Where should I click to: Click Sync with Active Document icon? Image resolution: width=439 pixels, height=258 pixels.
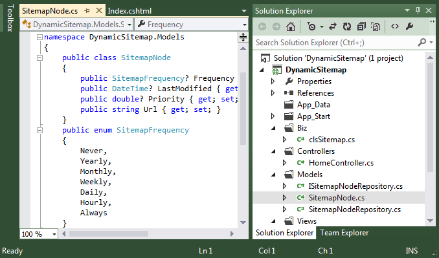[x=333, y=27]
